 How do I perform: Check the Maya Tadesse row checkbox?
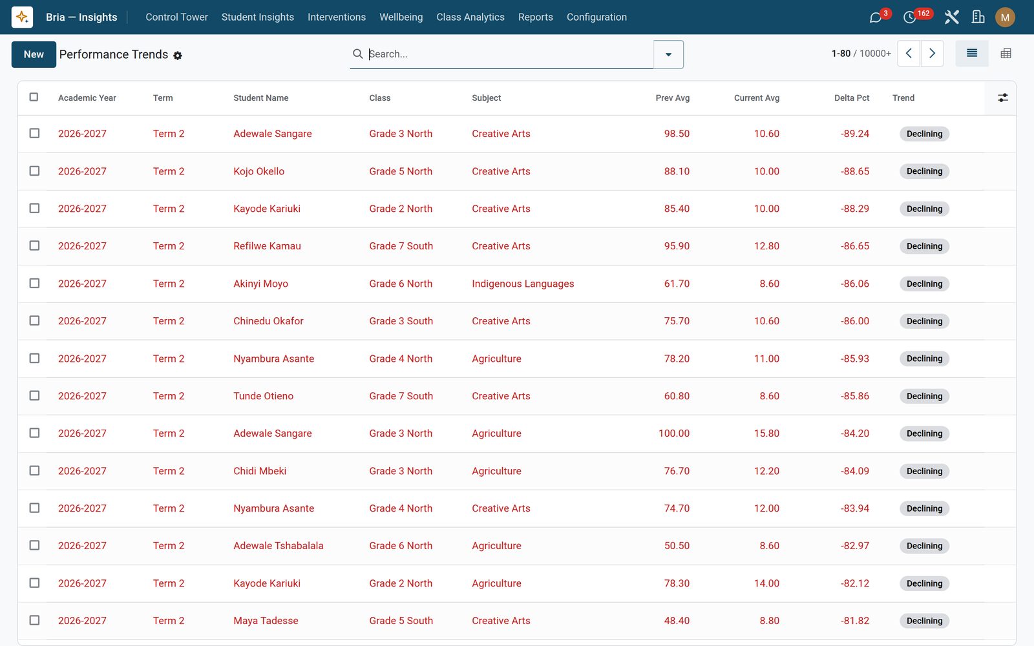coord(34,620)
